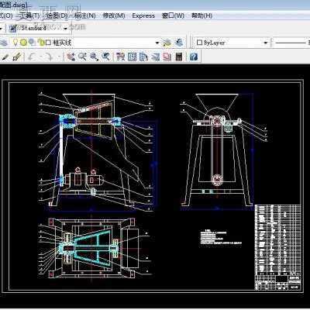The image size is (310, 310).
Task: Open the redo history dropdown arrow
Action: [59, 57]
